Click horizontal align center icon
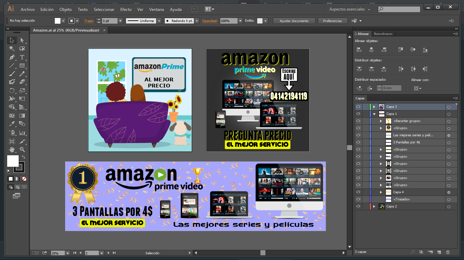This screenshot has height=260, width=464. [x=371, y=49]
